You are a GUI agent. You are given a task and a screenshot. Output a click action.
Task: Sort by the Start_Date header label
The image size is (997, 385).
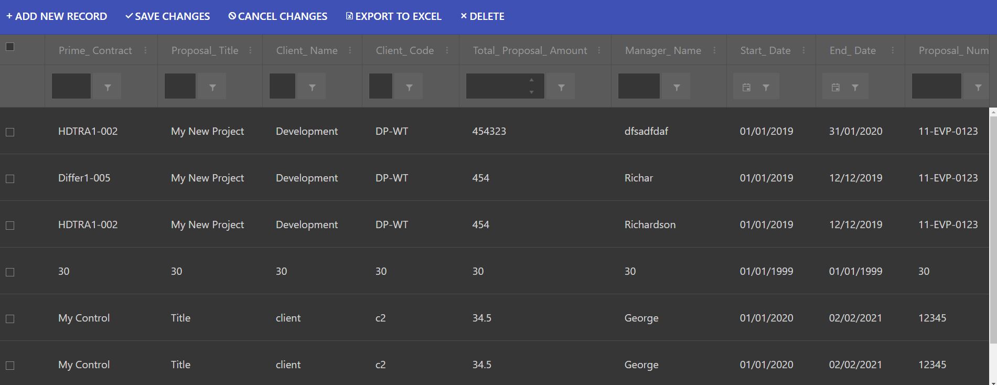[x=765, y=50]
